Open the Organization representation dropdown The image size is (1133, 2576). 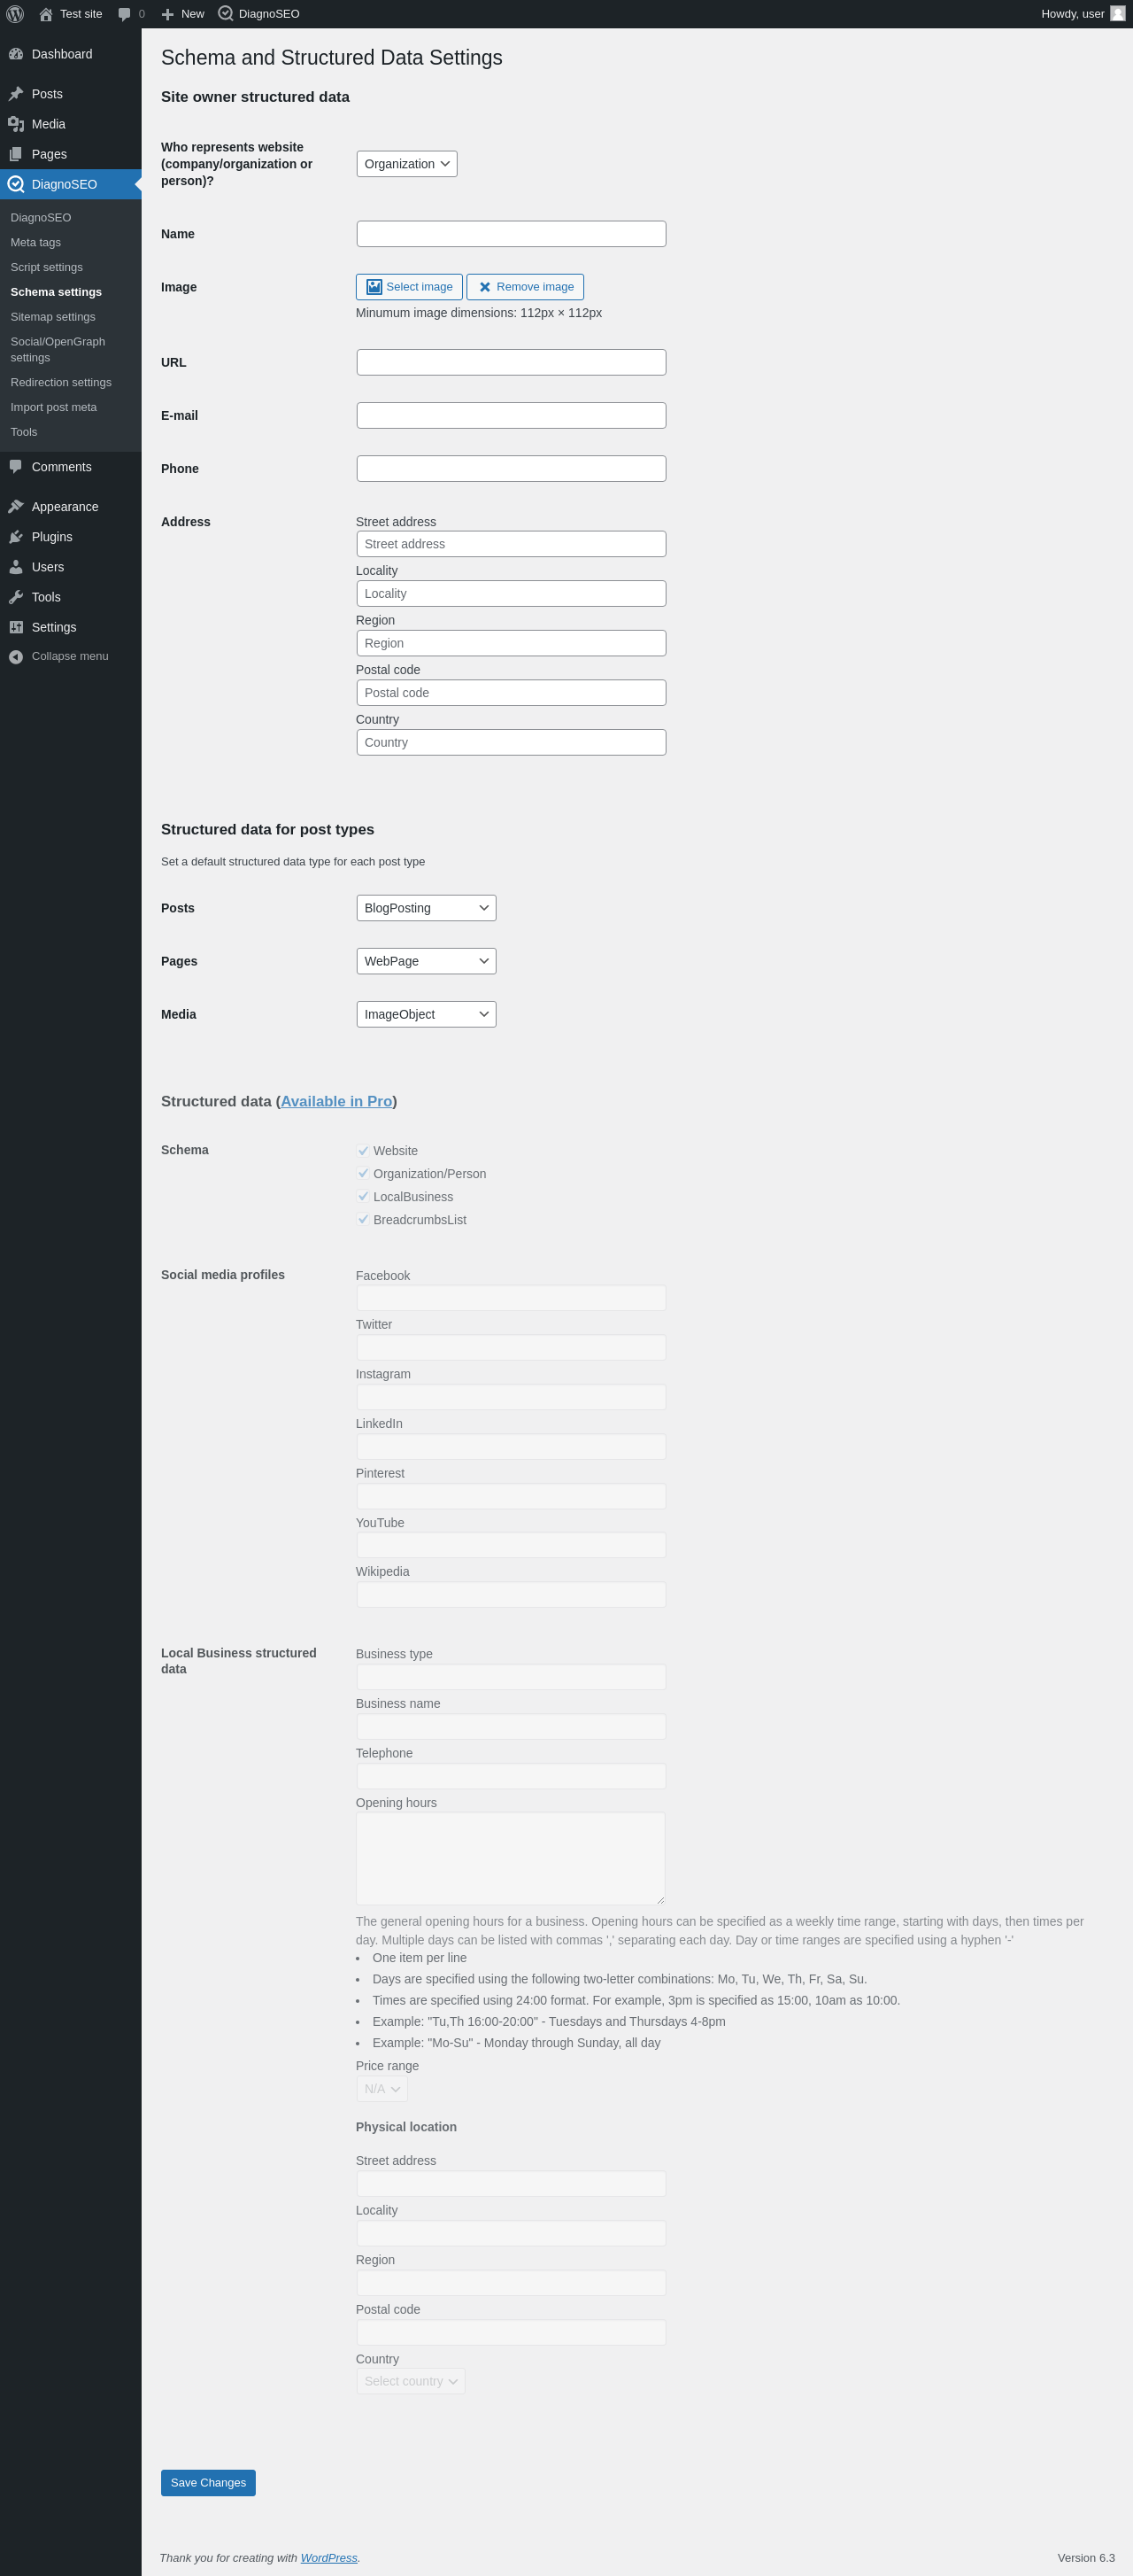(406, 164)
